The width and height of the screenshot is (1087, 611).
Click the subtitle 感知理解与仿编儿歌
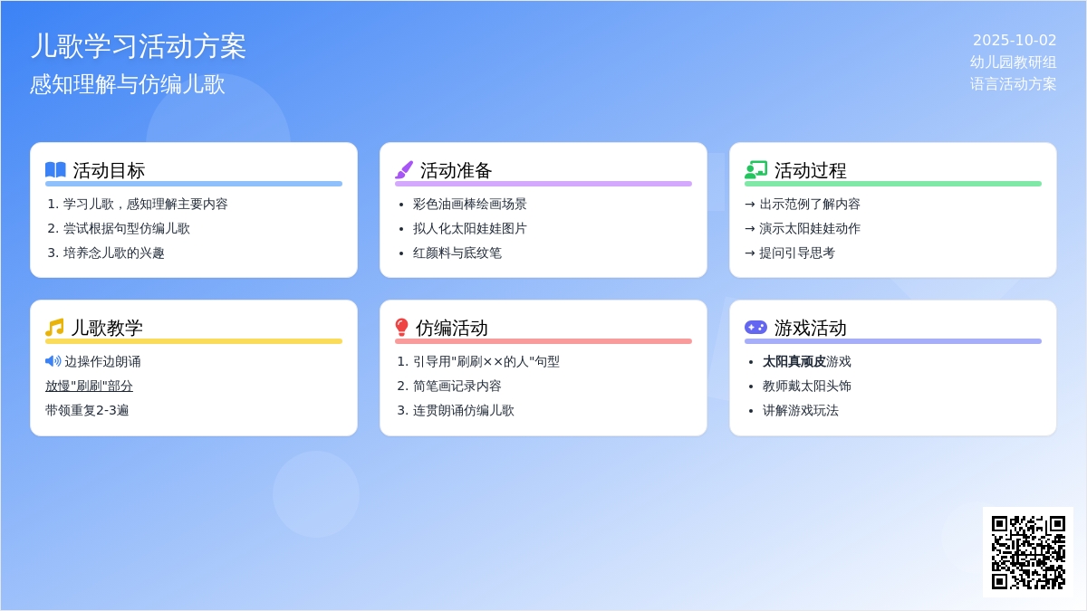[x=128, y=84]
